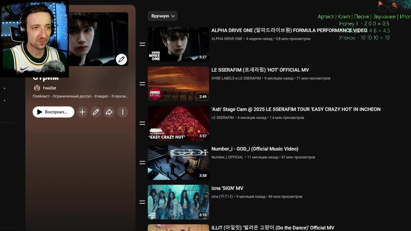The image size is (411, 231).
Task: Click 'Утёнок - 10 10 10 = 10' overlay text
Action: [364, 38]
